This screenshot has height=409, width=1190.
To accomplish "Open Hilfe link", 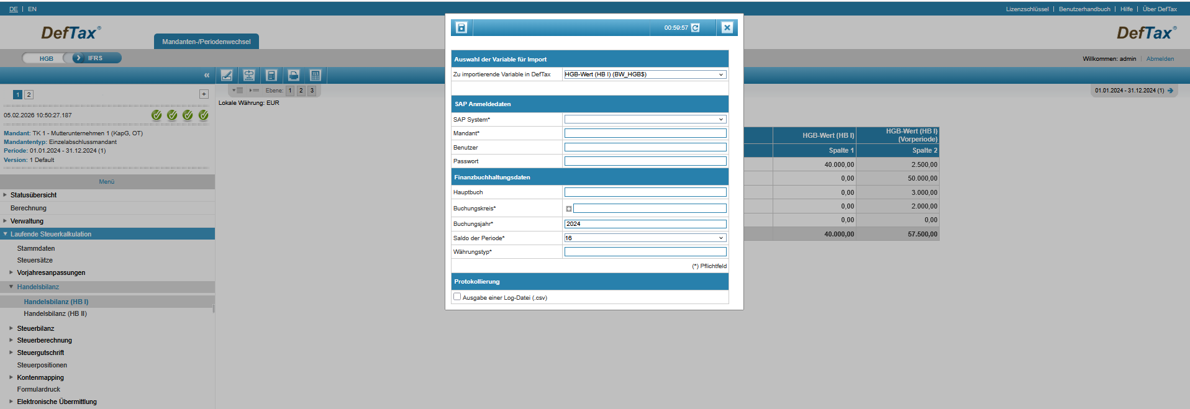I will tap(1127, 9).
